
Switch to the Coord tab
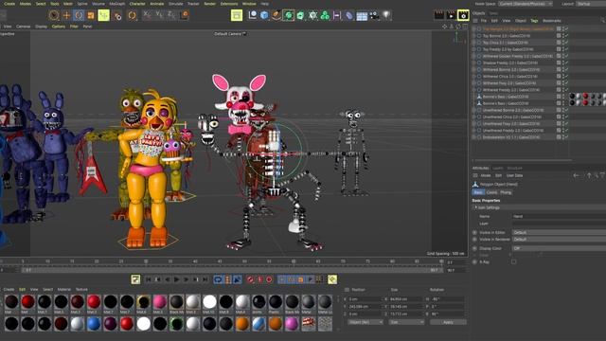(x=492, y=192)
